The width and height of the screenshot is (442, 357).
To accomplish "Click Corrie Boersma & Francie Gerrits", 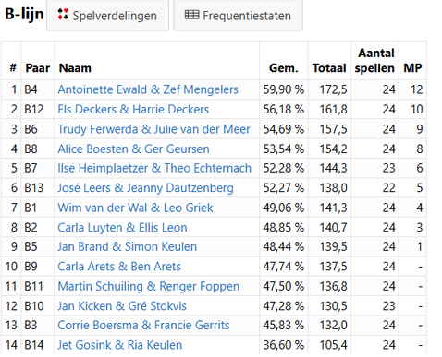I will pos(143,325).
